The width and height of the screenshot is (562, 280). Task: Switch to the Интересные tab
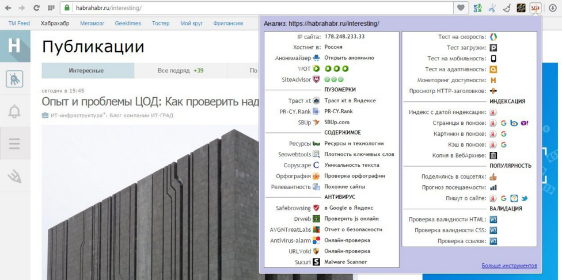coord(86,71)
